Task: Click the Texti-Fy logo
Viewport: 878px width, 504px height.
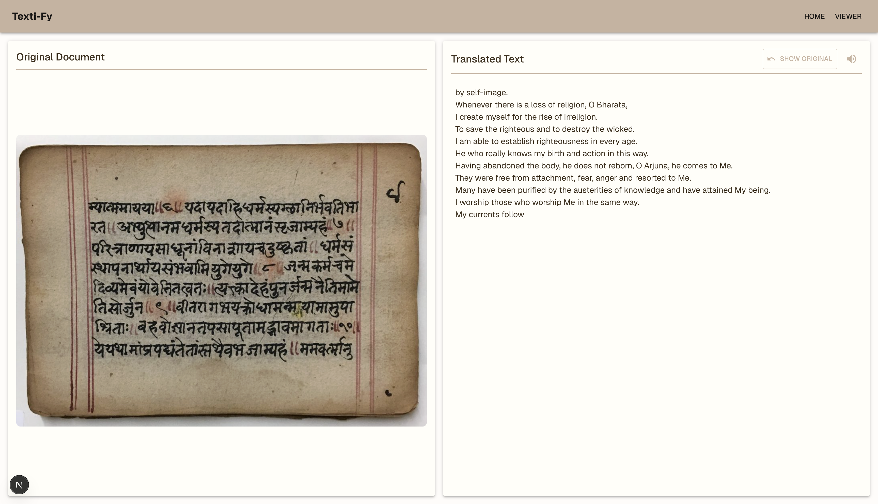Action: [32, 16]
